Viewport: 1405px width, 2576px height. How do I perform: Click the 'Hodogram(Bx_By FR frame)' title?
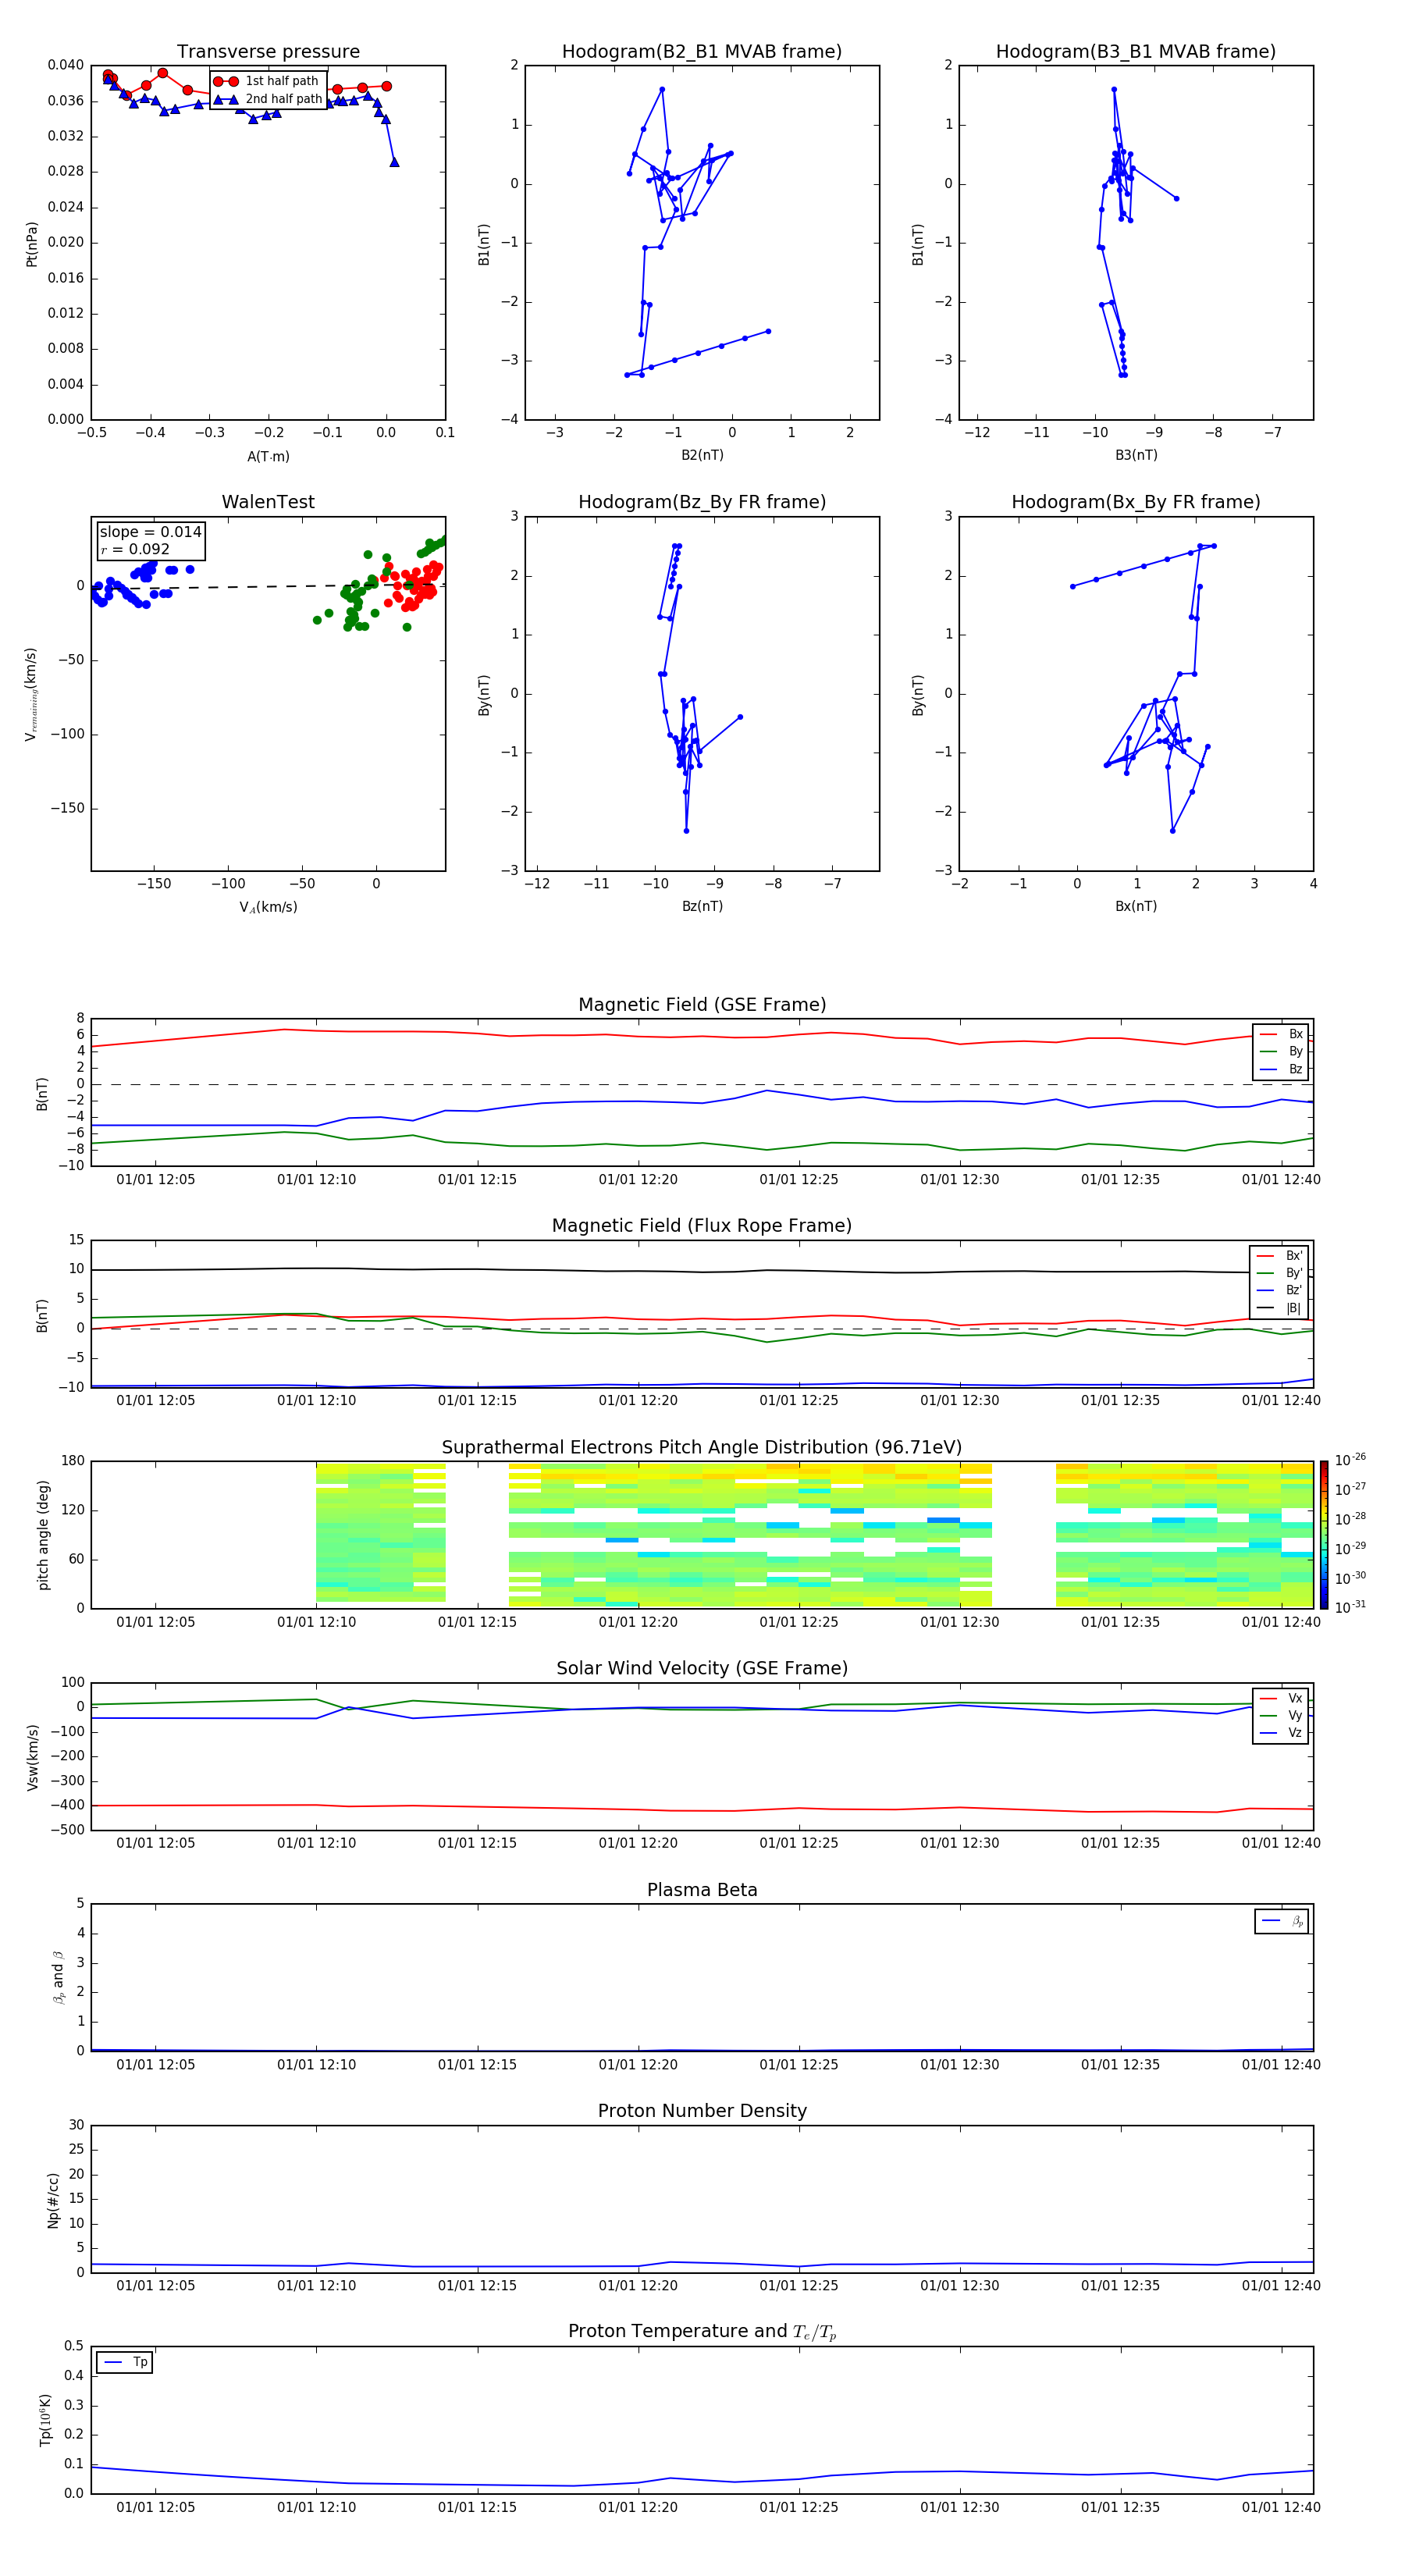pos(1136,502)
